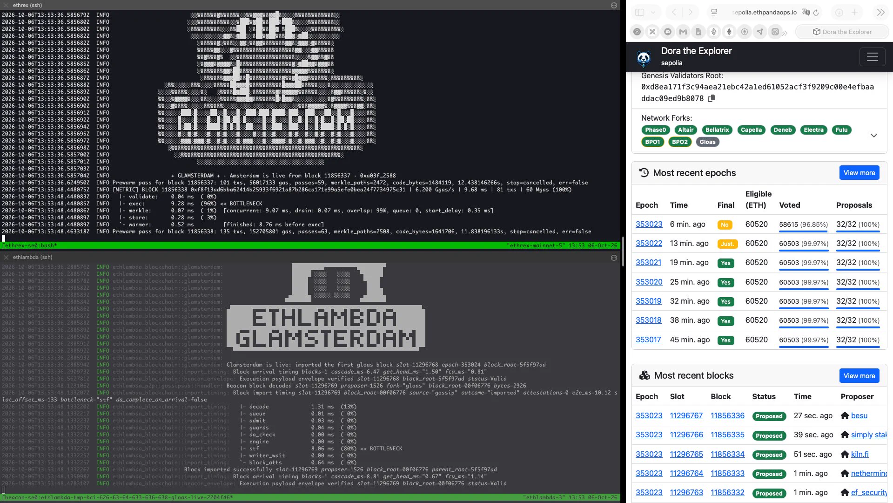Select the Fulu fork badge
This screenshot has width=893, height=503.
pos(841,130)
